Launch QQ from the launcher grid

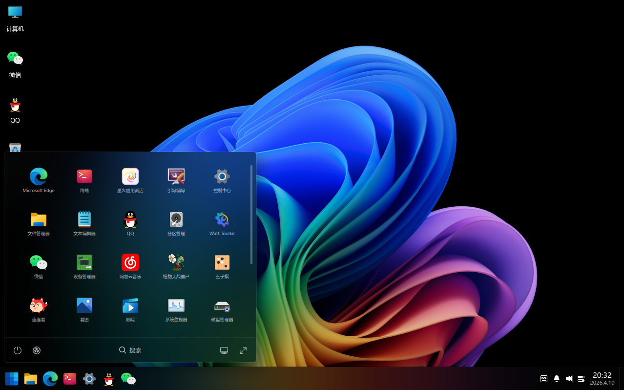click(130, 223)
